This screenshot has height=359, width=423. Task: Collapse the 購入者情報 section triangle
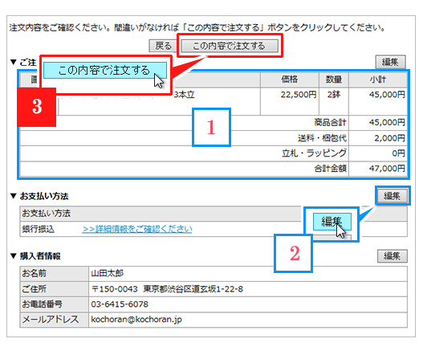coord(13,256)
